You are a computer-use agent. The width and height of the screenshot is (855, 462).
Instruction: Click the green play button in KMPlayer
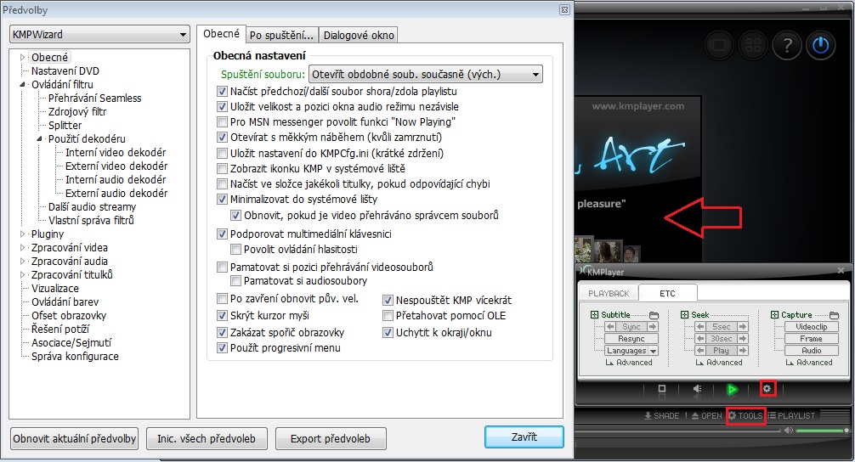tap(732, 389)
